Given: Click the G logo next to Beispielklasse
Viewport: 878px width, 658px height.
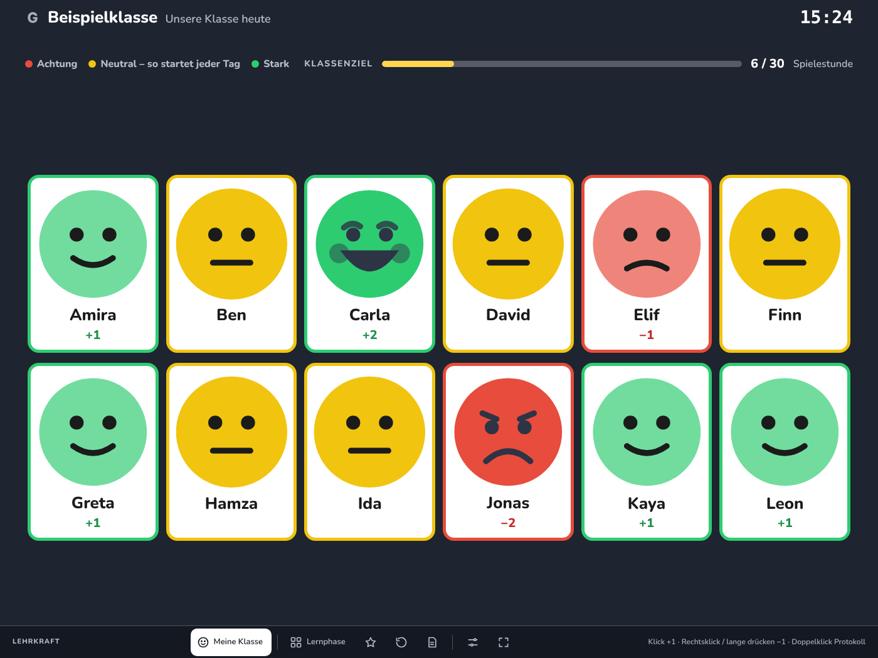Looking at the screenshot, I should pos(33,18).
